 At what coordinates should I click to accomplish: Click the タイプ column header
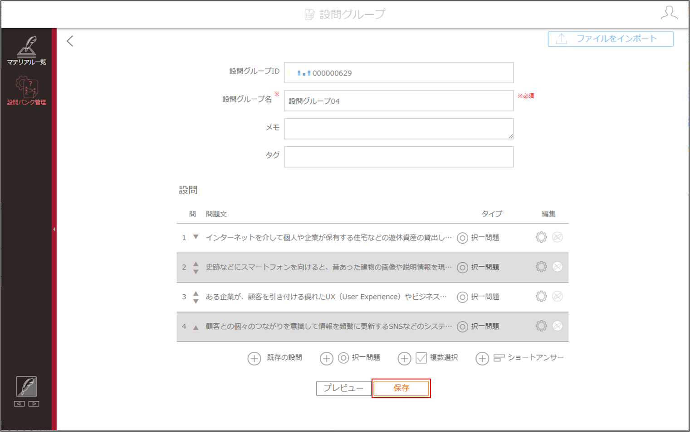click(x=492, y=214)
